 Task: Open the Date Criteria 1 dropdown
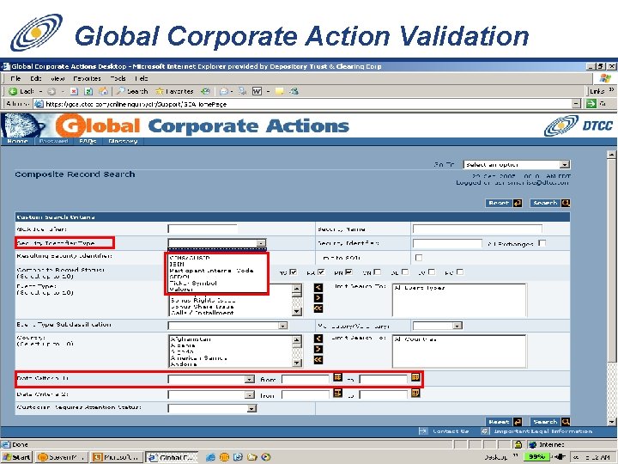tap(211, 379)
